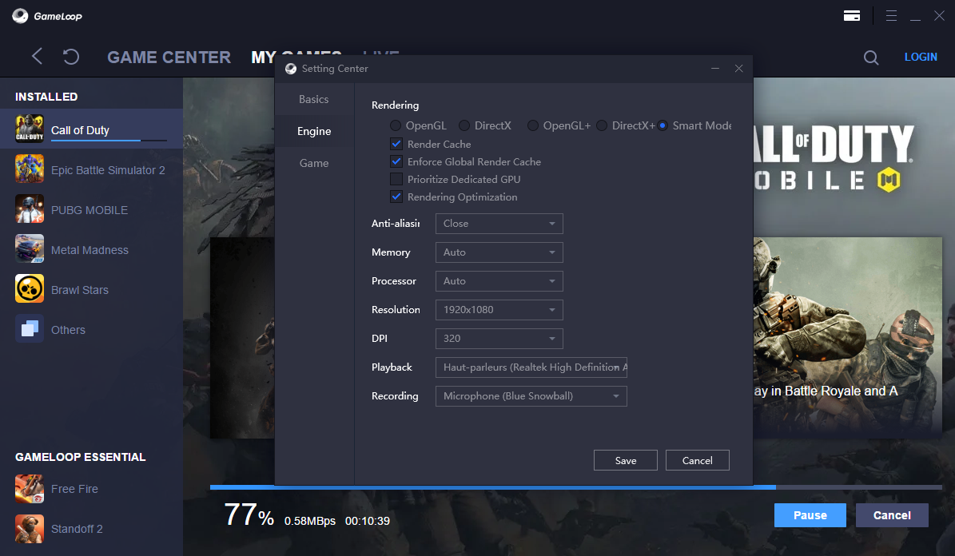Click the refresh icon in the navigation bar
Image resolution: width=955 pixels, height=556 pixels.
click(71, 57)
